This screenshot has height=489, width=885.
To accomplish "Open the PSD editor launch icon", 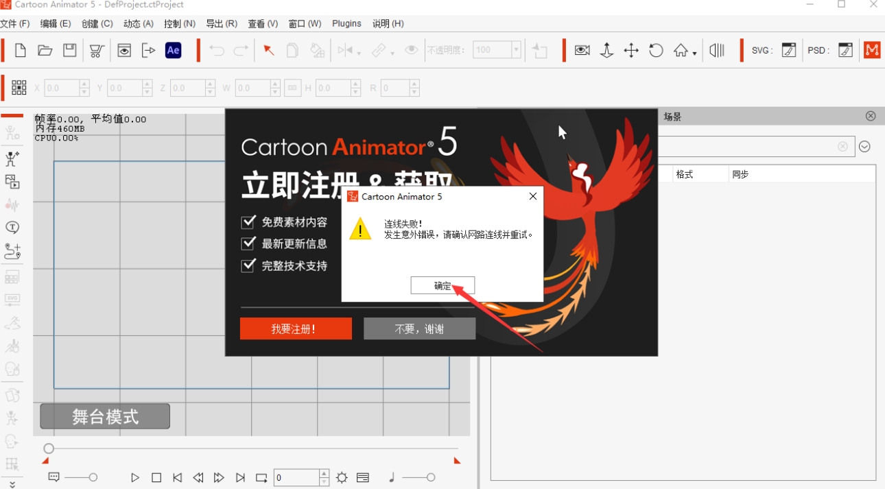I will click(x=845, y=50).
